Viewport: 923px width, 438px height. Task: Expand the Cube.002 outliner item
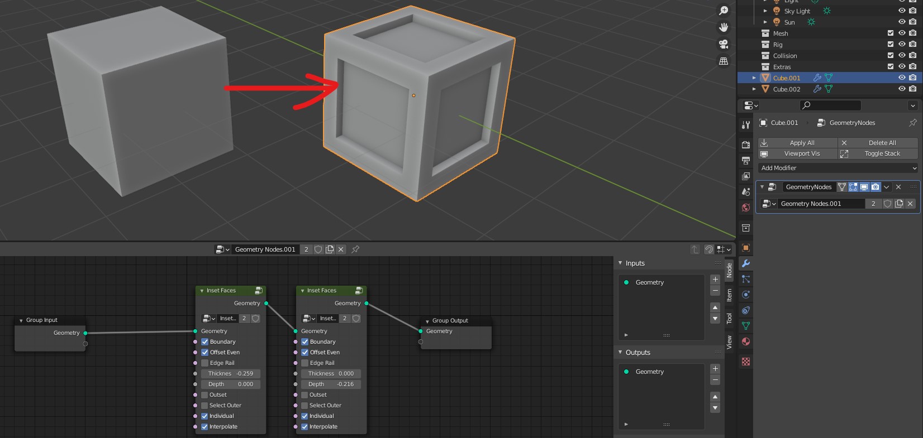click(754, 89)
